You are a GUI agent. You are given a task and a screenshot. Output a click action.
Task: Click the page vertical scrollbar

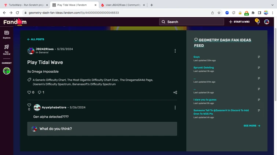pyautogui.click(x=276, y=64)
